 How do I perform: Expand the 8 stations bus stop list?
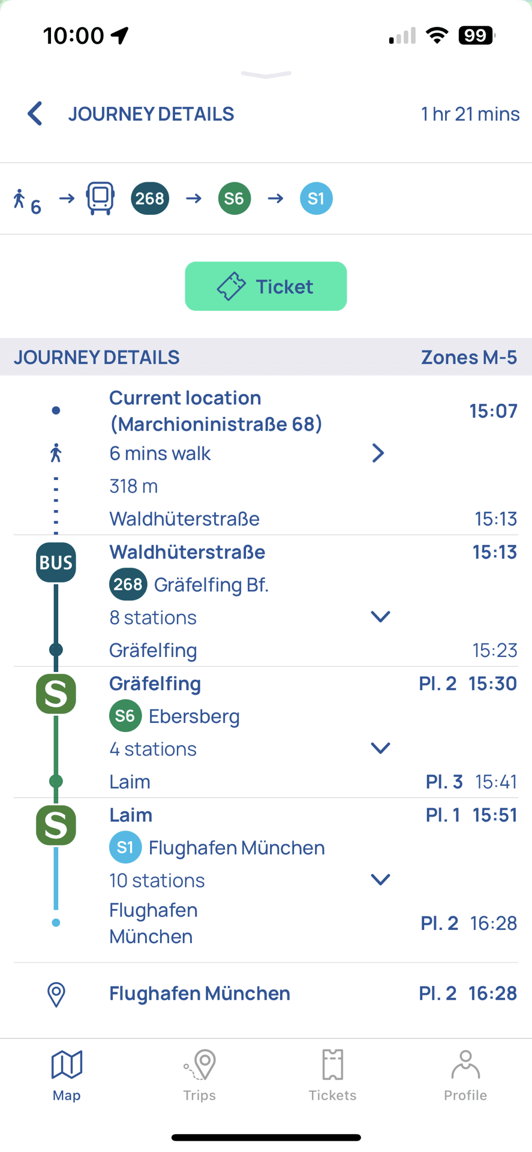point(380,617)
